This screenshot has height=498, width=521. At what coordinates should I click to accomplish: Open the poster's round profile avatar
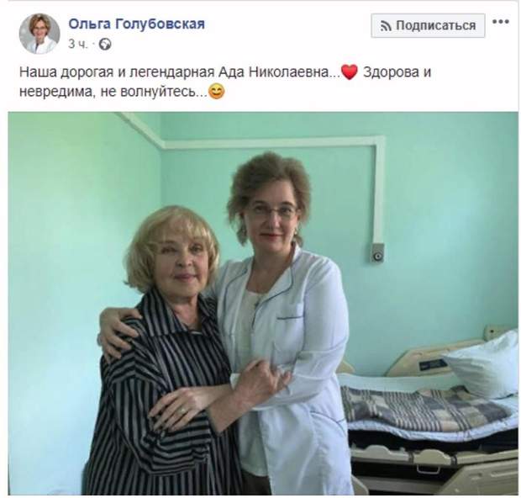click(x=39, y=34)
